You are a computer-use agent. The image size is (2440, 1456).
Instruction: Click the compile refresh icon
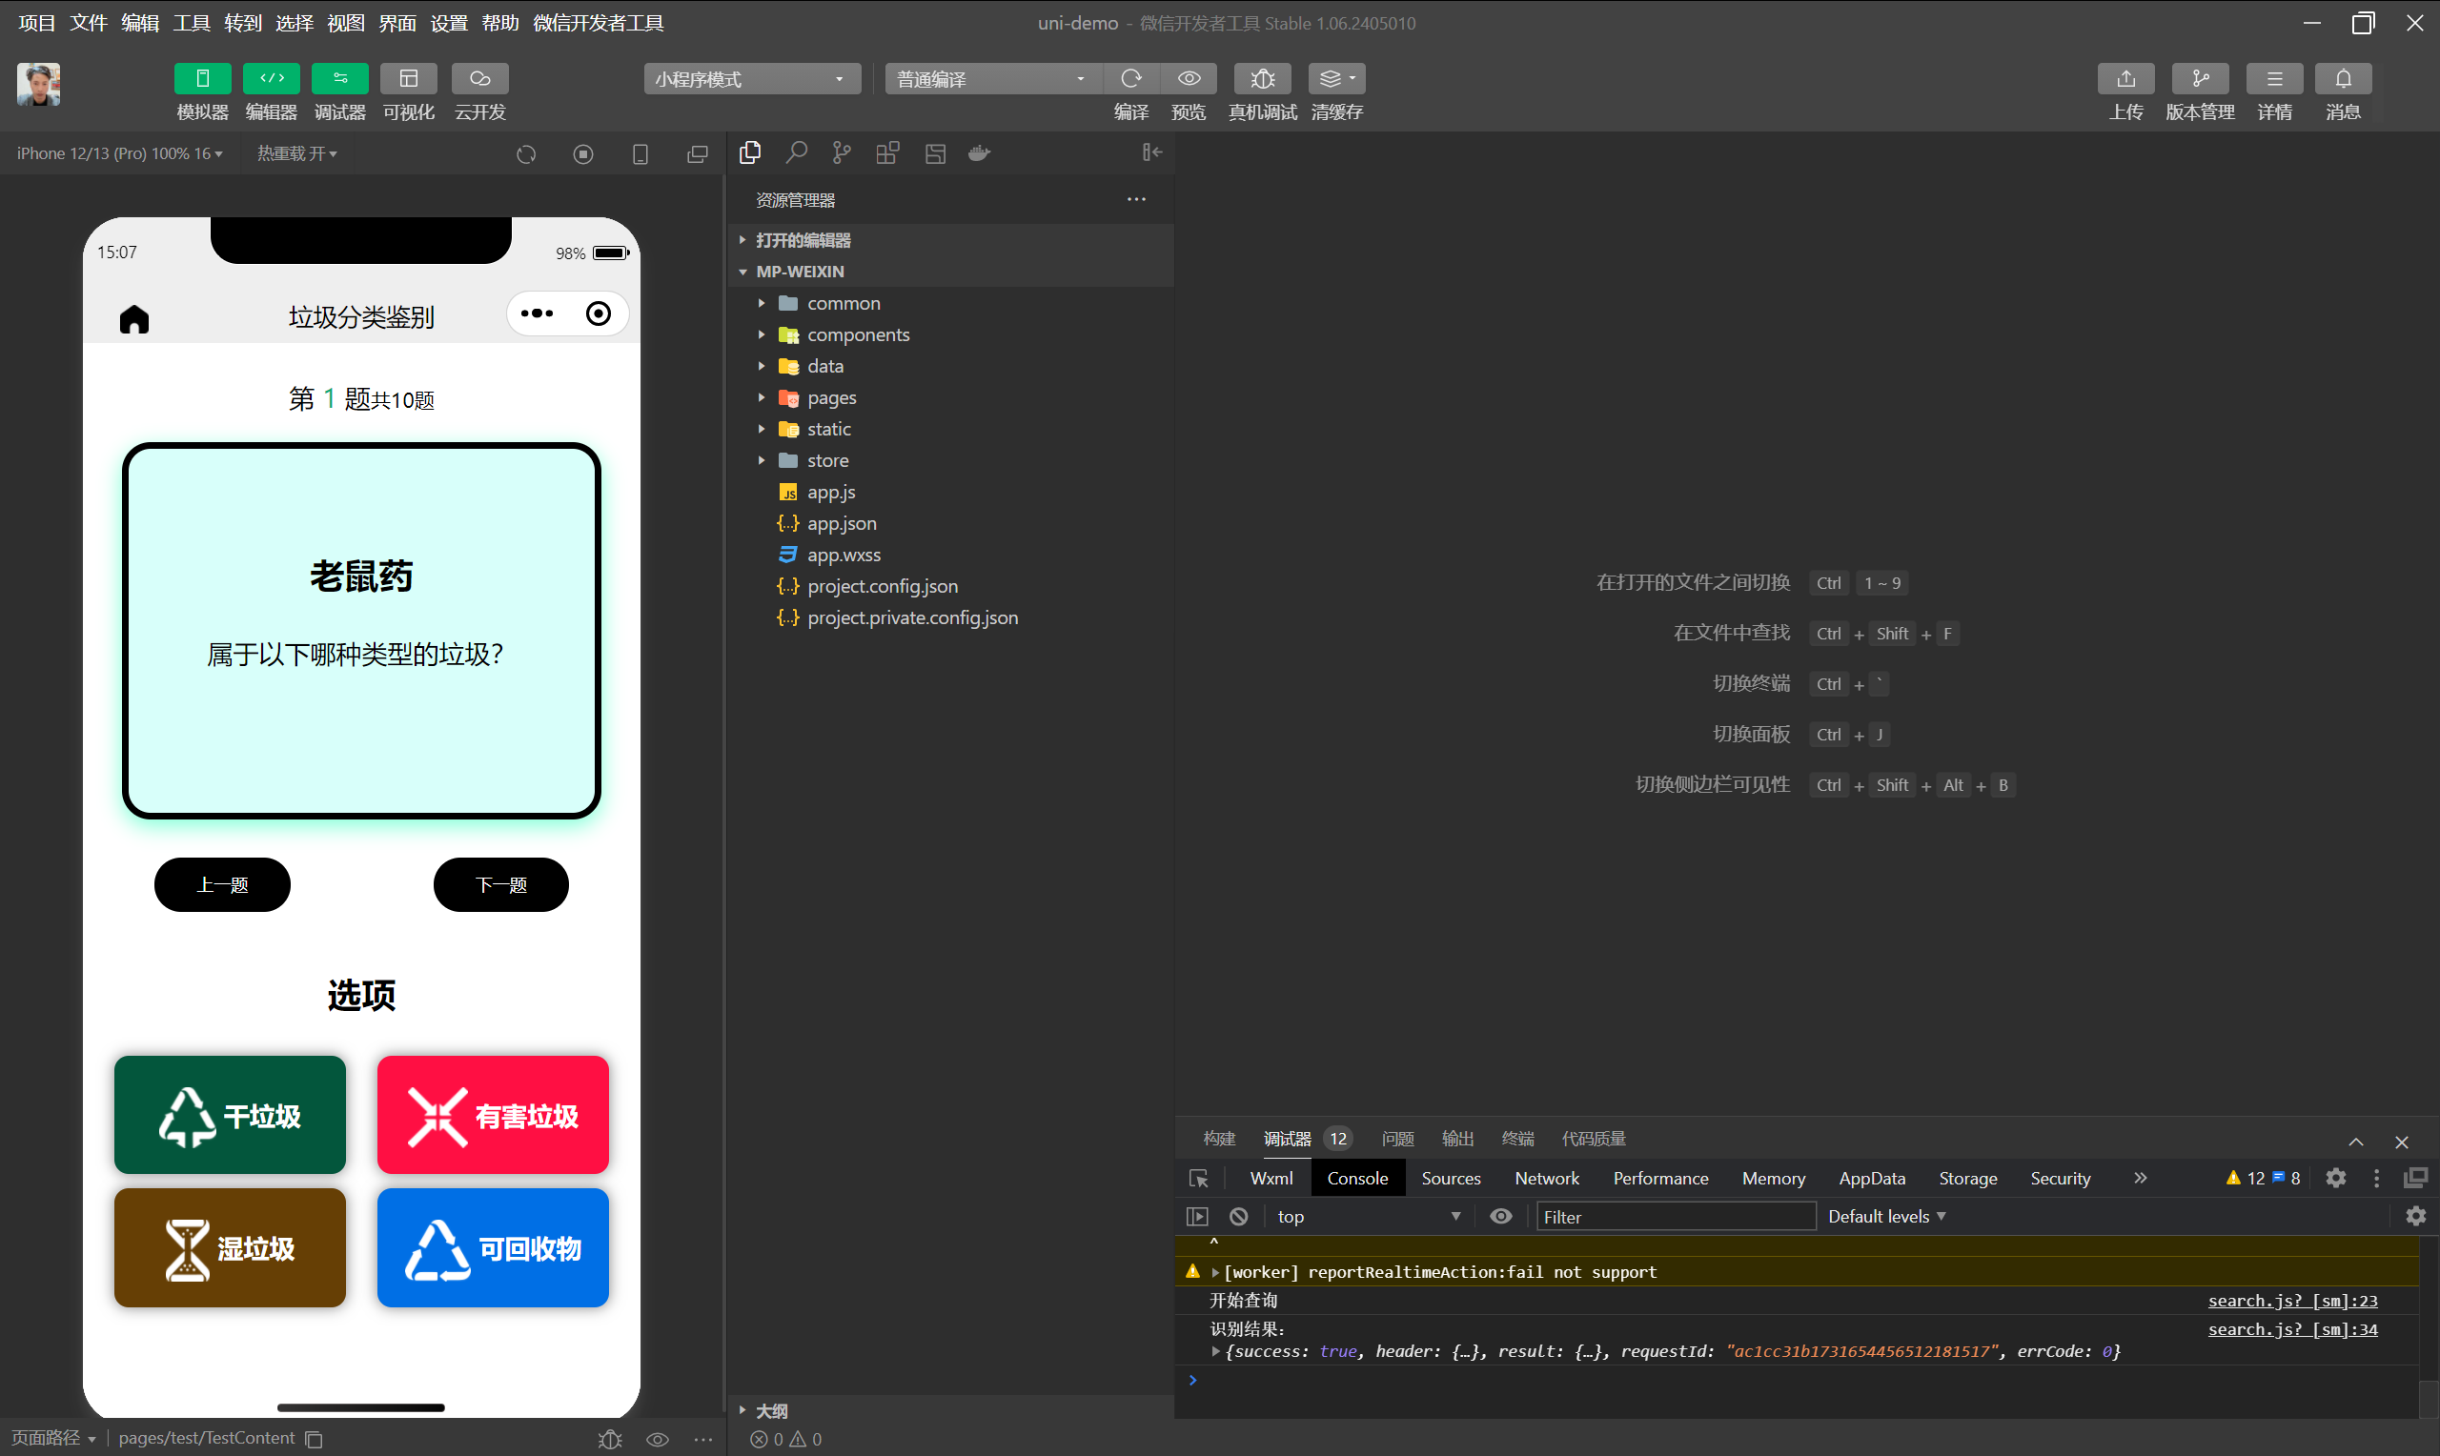tap(1130, 78)
